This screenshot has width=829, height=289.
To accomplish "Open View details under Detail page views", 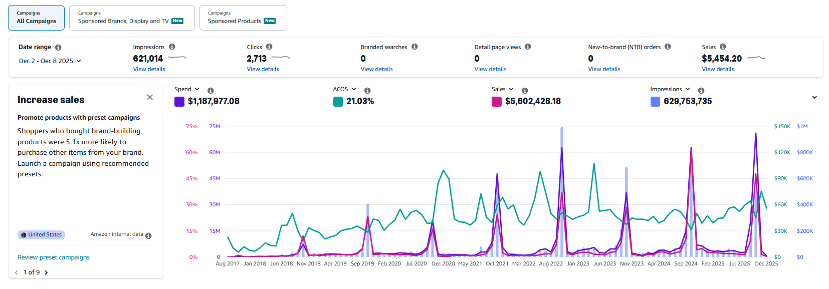I will [x=490, y=69].
